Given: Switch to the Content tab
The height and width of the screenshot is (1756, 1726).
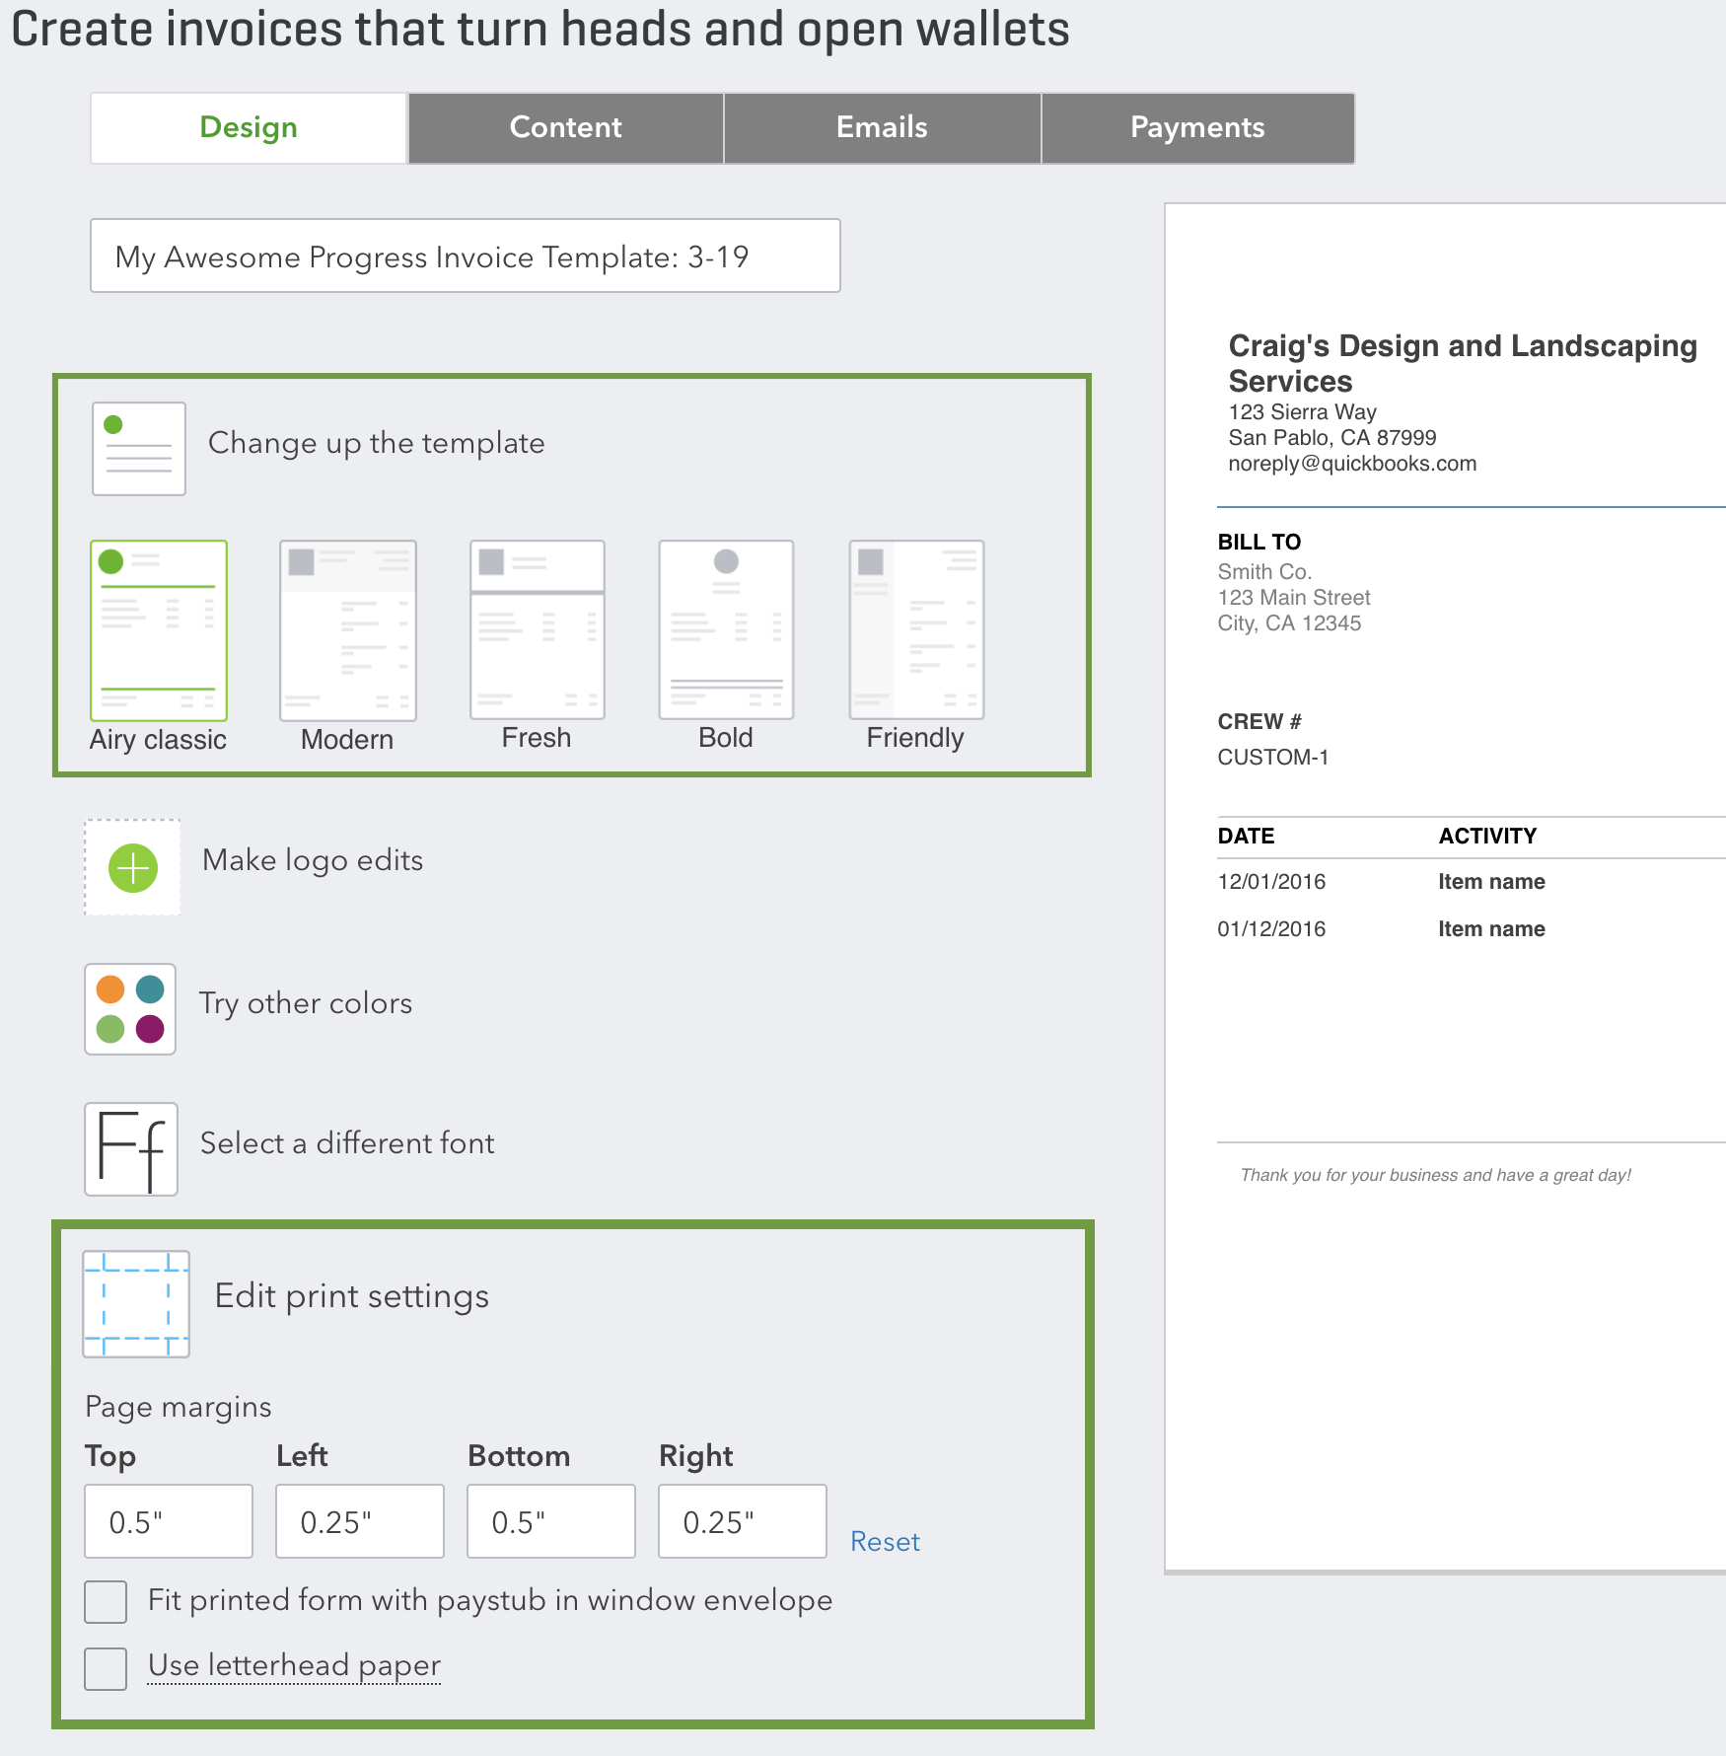Looking at the screenshot, I should coord(564,127).
